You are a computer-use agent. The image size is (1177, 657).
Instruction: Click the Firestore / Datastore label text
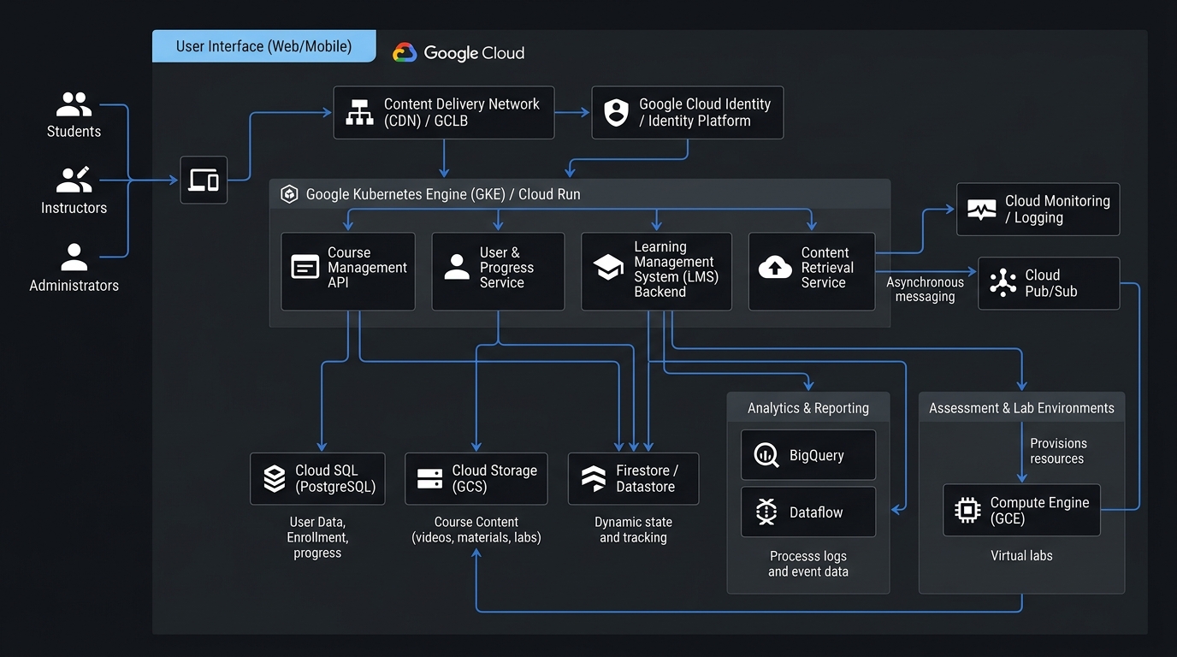[x=647, y=478]
